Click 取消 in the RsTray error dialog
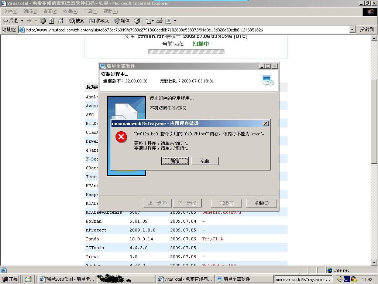The width and height of the screenshot is (378, 284). [x=205, y=161]
